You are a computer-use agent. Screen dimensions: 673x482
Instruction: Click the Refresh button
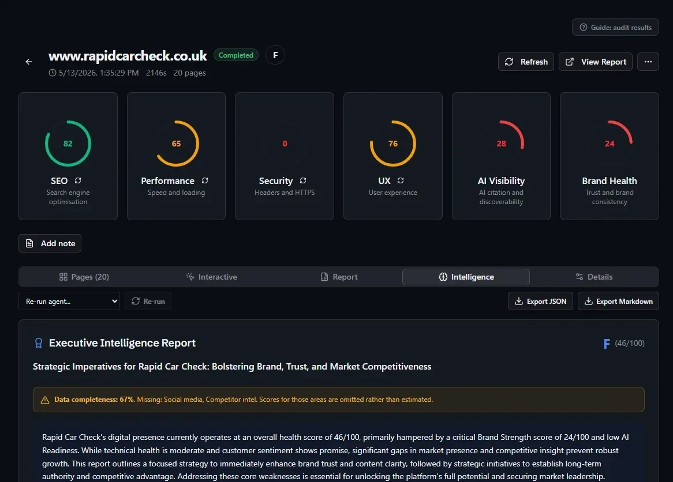click(x=526, y=62)
